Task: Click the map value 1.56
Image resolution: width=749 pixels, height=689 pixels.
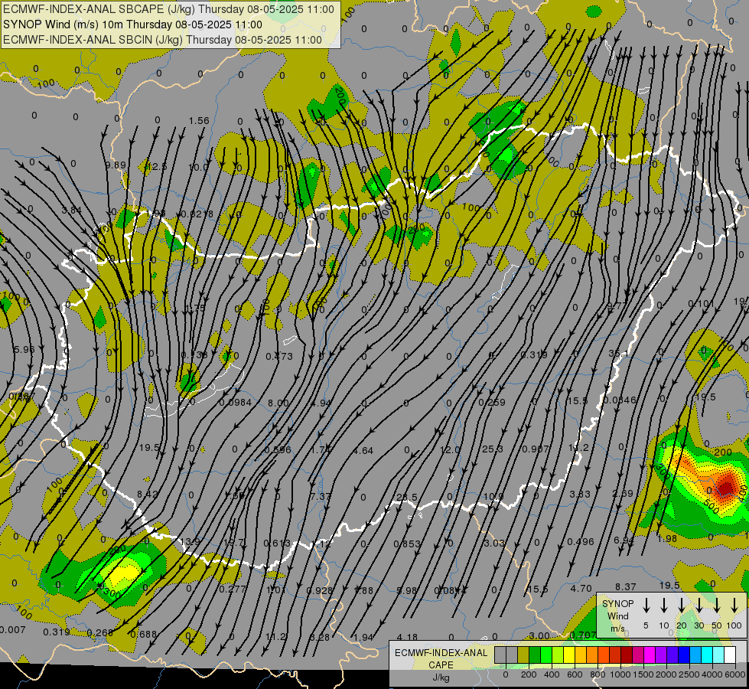Action: click(199, 121)
